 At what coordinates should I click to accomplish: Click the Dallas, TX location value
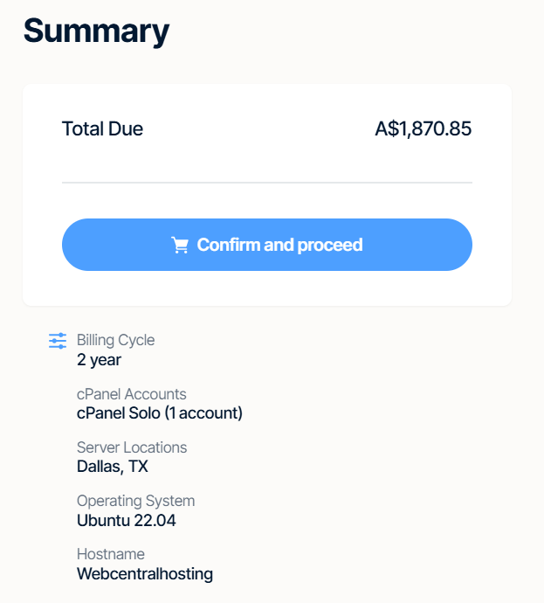(113, 467)
